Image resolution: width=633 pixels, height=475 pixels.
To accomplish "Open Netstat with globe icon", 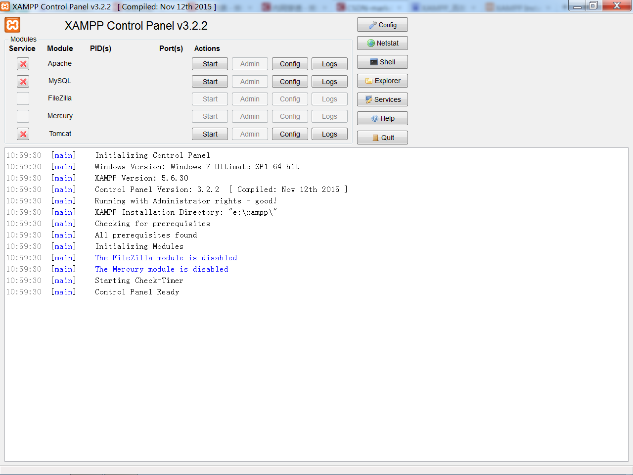I will [x=382, y=43].
